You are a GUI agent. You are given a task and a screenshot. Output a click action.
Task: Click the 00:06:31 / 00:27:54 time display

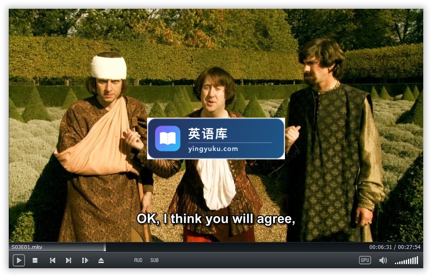pyautogui.click(x=395, y=247)
